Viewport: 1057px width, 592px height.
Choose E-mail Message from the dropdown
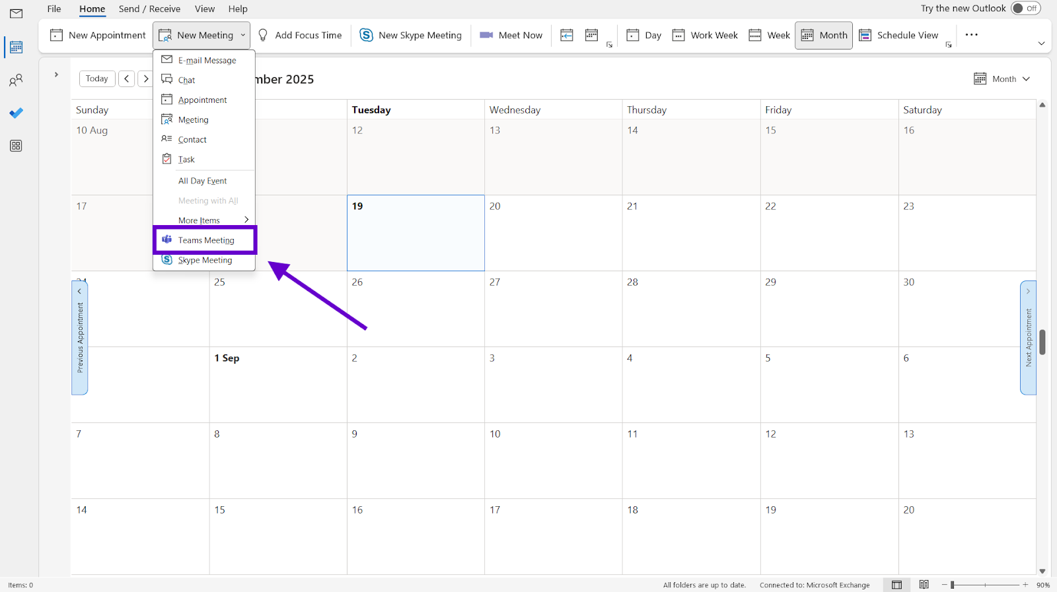click(204, 60)
